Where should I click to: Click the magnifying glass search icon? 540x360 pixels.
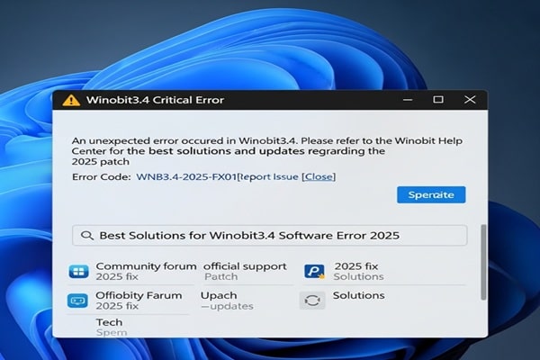pos(87,236)
